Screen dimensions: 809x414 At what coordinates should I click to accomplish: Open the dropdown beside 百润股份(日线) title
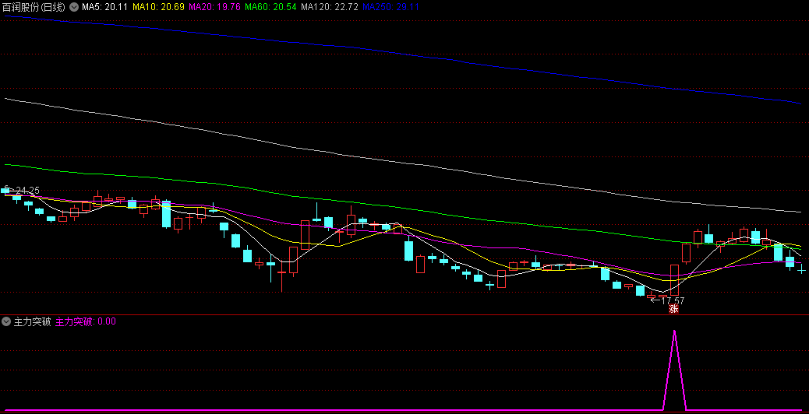coord(74,7)
